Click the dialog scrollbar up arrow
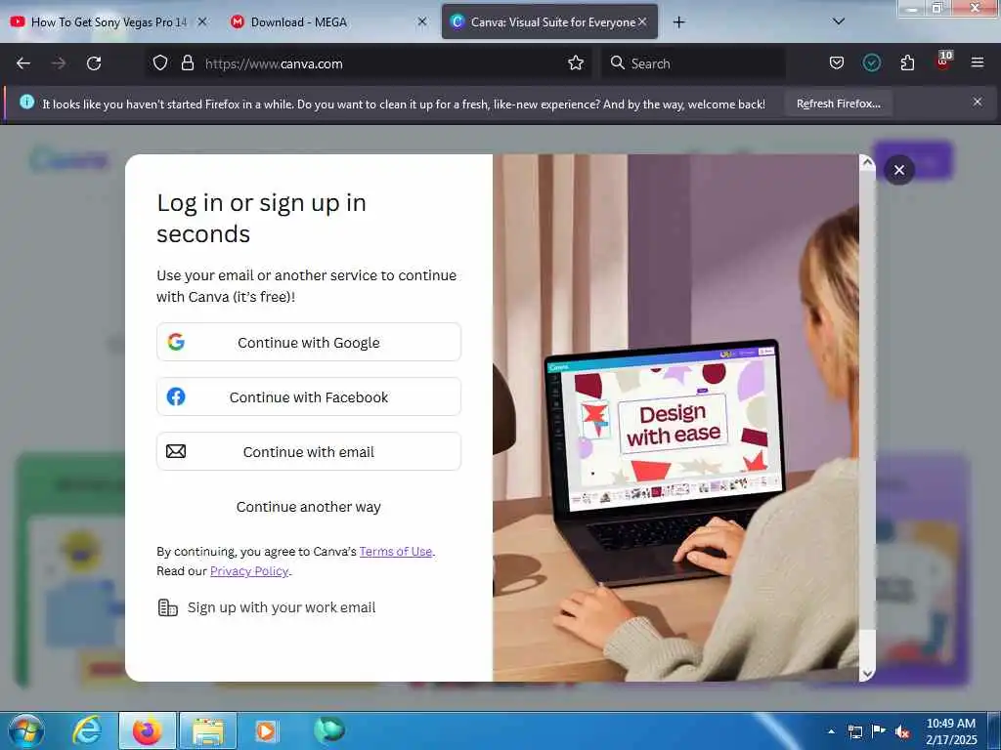This screenshot has height=750, width=1001. (867, 163)
